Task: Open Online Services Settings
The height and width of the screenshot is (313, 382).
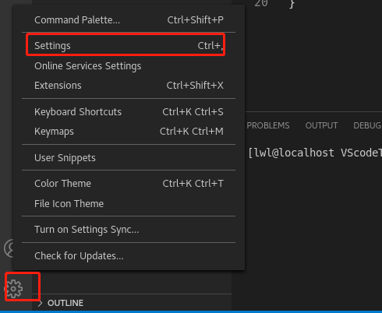Action: (129, 66)
